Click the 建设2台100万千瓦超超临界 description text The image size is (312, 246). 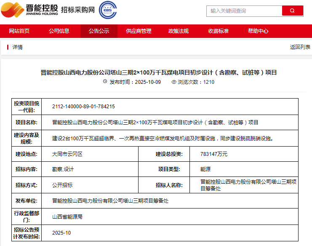click(x=163, y=138)
